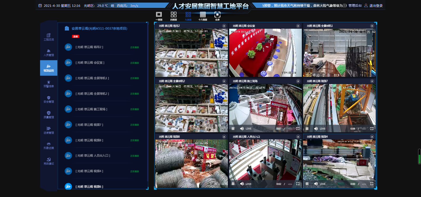Close the 视频7 video tile
The image size is (421, 197).
[372, 81]
